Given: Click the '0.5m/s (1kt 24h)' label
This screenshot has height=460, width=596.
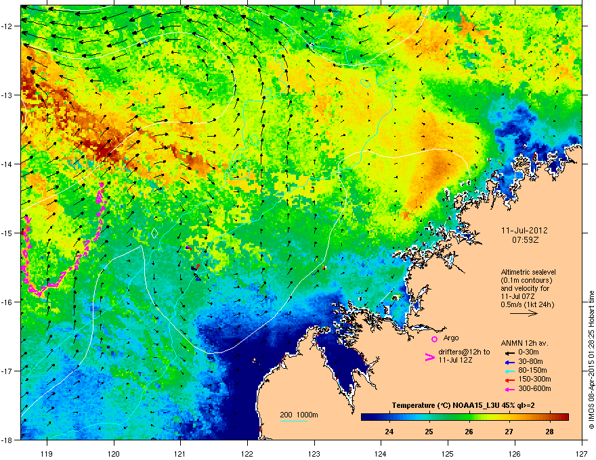Looking at the screenshot, I should pos(527,304).
